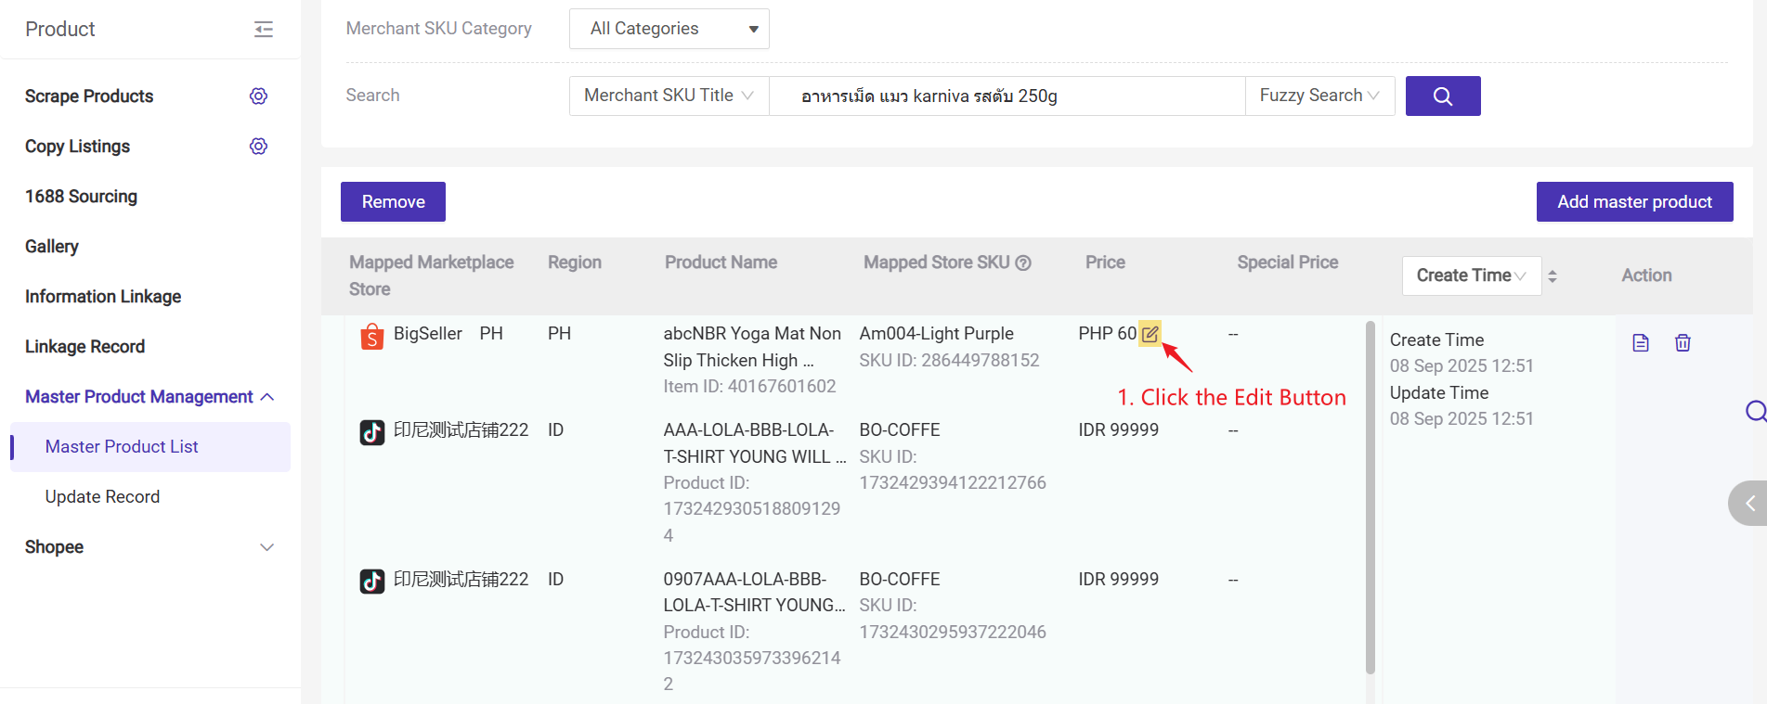1767x704 pixels.
Task: Click the Region column header
Action: click(x=575, y=262)
